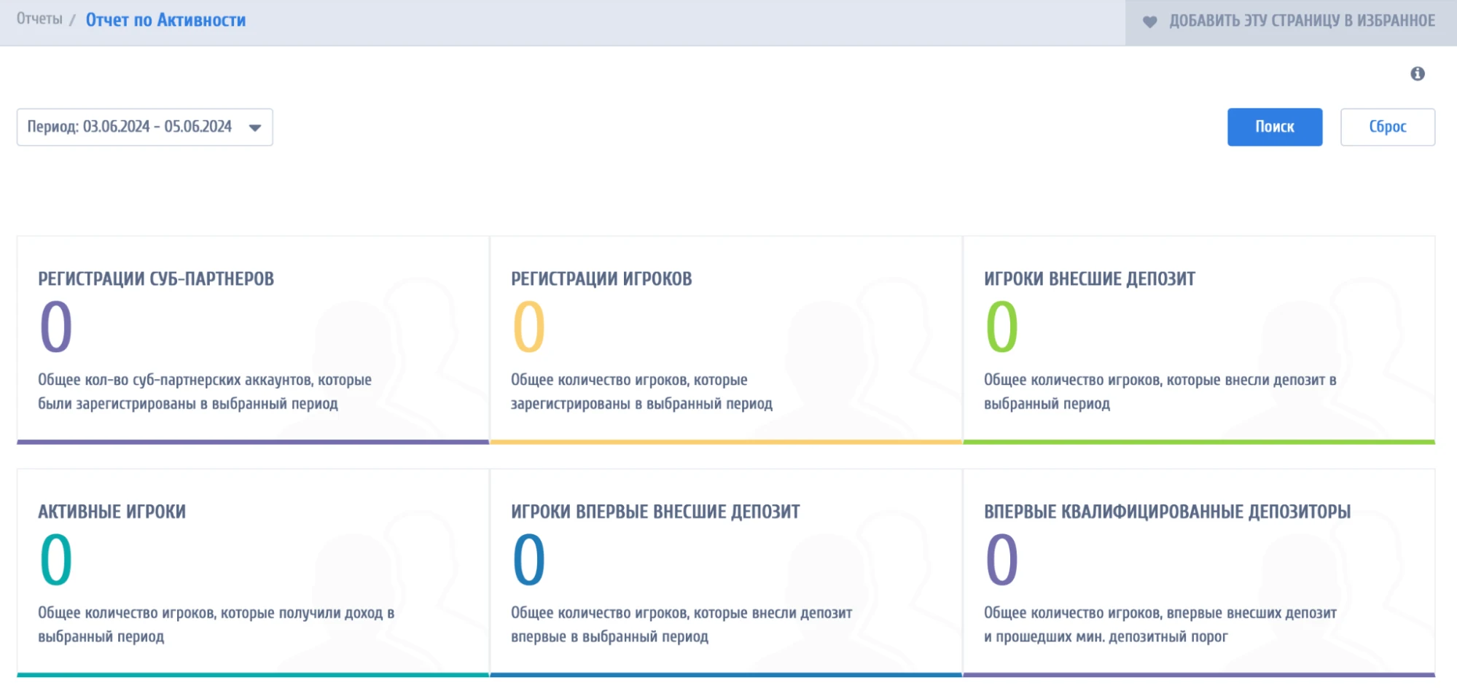Click the blue Поиск button

1275,127
